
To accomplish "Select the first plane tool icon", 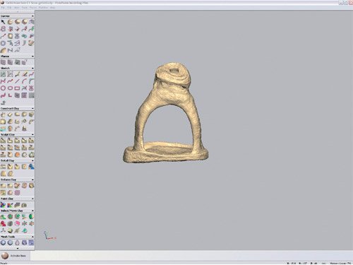I will tap(3, 62).
